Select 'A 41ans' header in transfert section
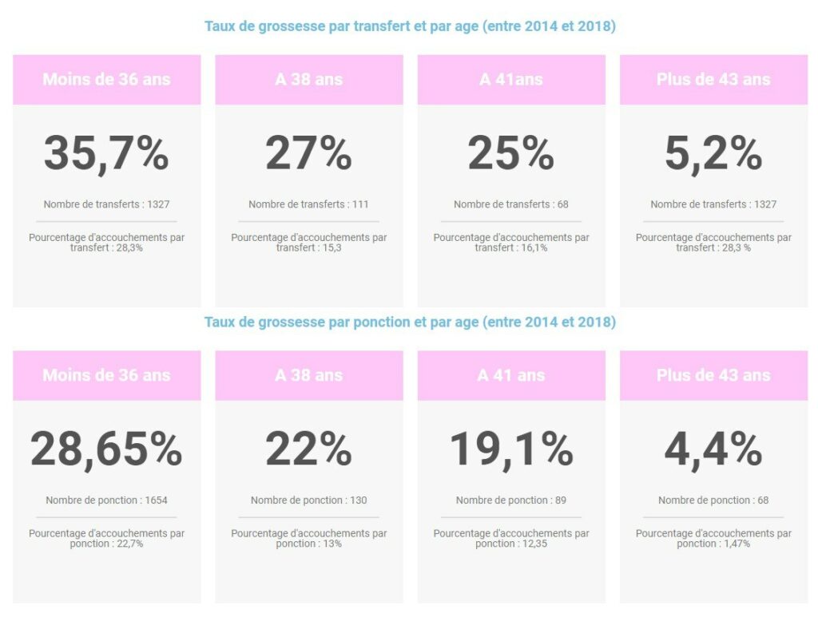The width and height of the screenshot is (818, 617). [511, 79]
